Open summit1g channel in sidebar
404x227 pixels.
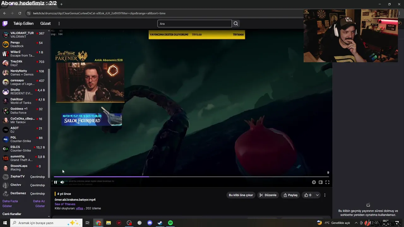pos(25,158)
